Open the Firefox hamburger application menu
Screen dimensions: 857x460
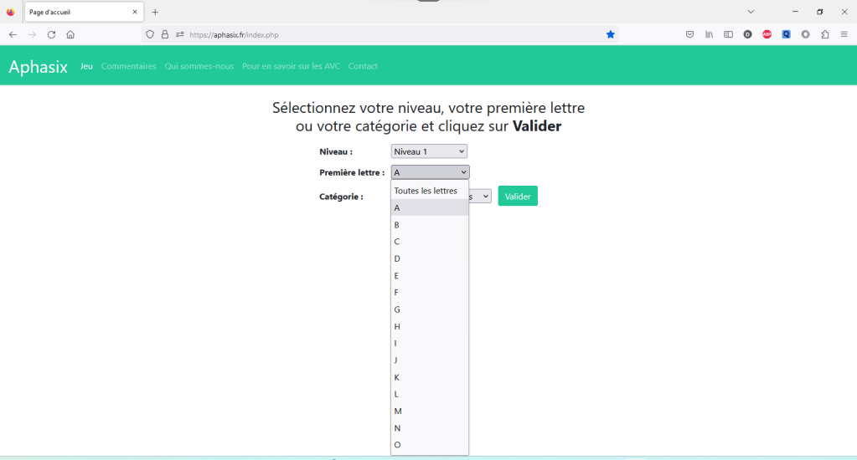tap(844, 34)
